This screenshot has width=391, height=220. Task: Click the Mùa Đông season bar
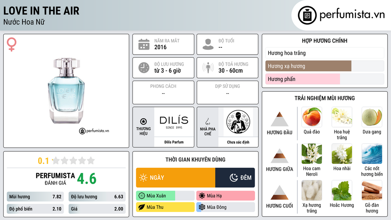click(x=226, y=207)
